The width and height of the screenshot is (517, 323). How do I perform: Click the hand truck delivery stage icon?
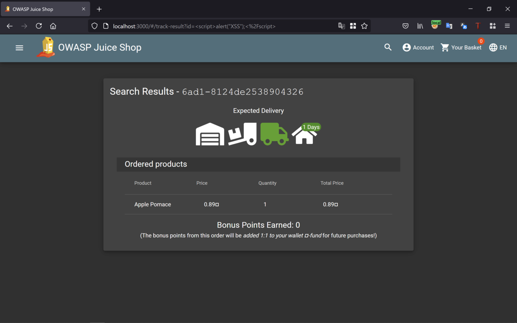[x=242, y=134]
